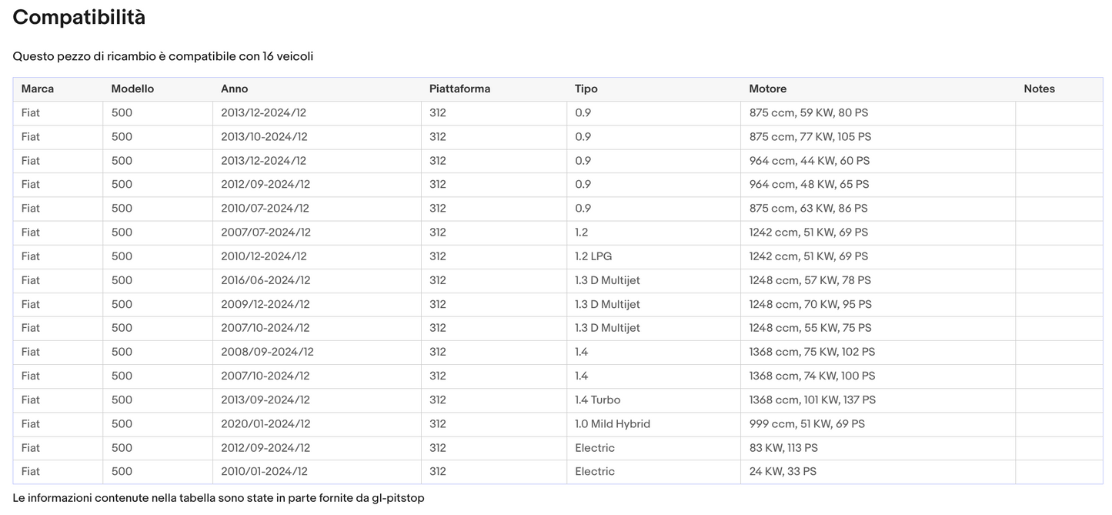Click the Anno column header

click(235, 89)
